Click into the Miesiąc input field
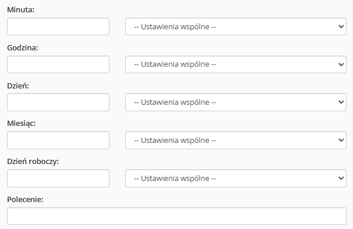 [58, 141]
